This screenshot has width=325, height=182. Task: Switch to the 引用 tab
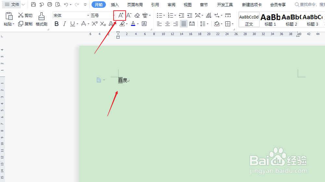tap(155, 5)
